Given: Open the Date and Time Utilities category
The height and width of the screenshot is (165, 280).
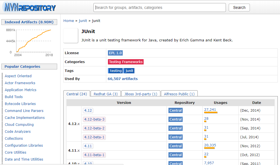Looking at the screenshot, I should [24, 159].
